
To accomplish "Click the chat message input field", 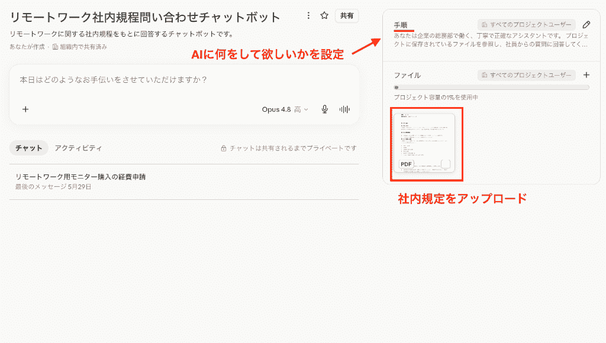I will point(184,80).
